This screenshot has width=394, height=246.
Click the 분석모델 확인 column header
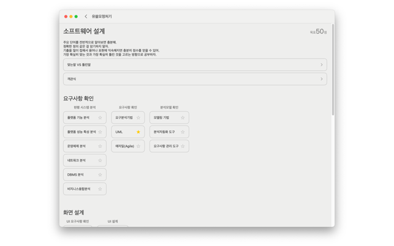point(169,108)
